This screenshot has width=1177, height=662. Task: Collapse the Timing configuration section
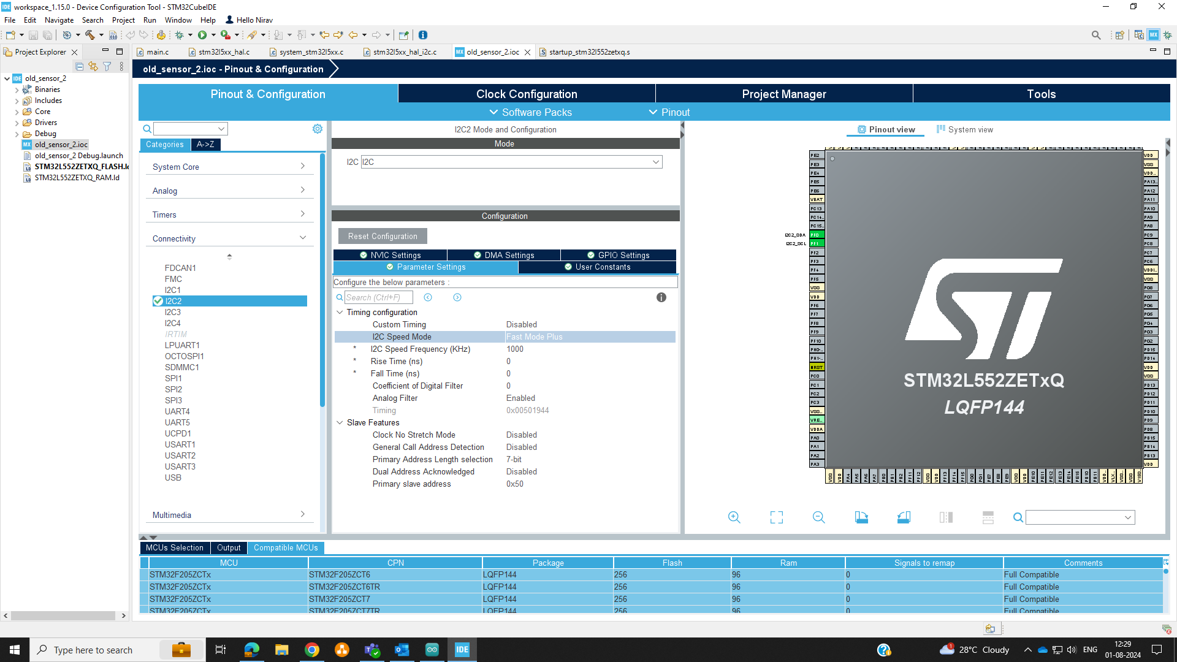coord(340,312)
